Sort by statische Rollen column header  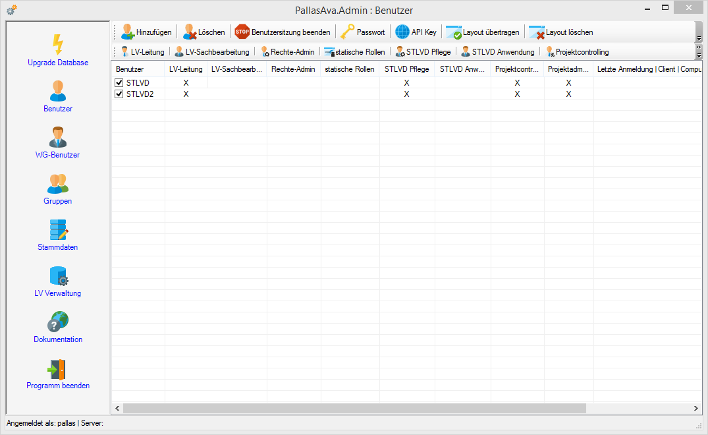tap(350, 69)
